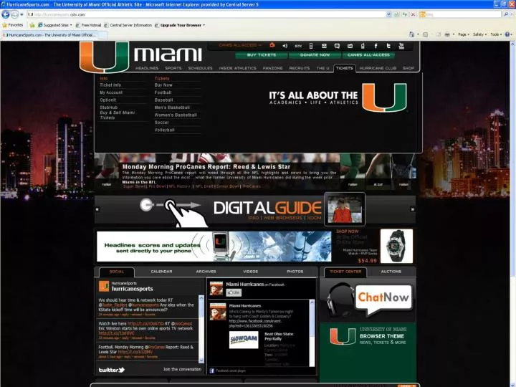This screenshot has height=387, width=516.
Task: Open the Headlines nav menu
Action: [x=147, y=68]
